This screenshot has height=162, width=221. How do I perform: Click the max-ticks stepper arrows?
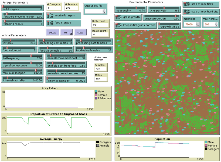click(x=198, y=25)
